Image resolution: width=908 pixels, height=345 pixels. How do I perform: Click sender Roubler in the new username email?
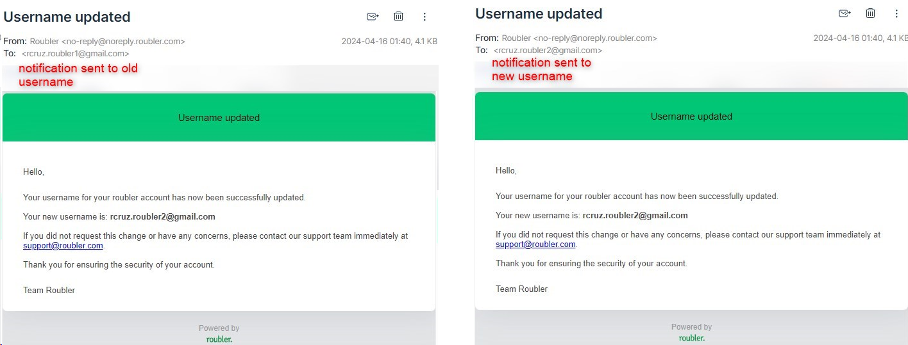[516, 38]
